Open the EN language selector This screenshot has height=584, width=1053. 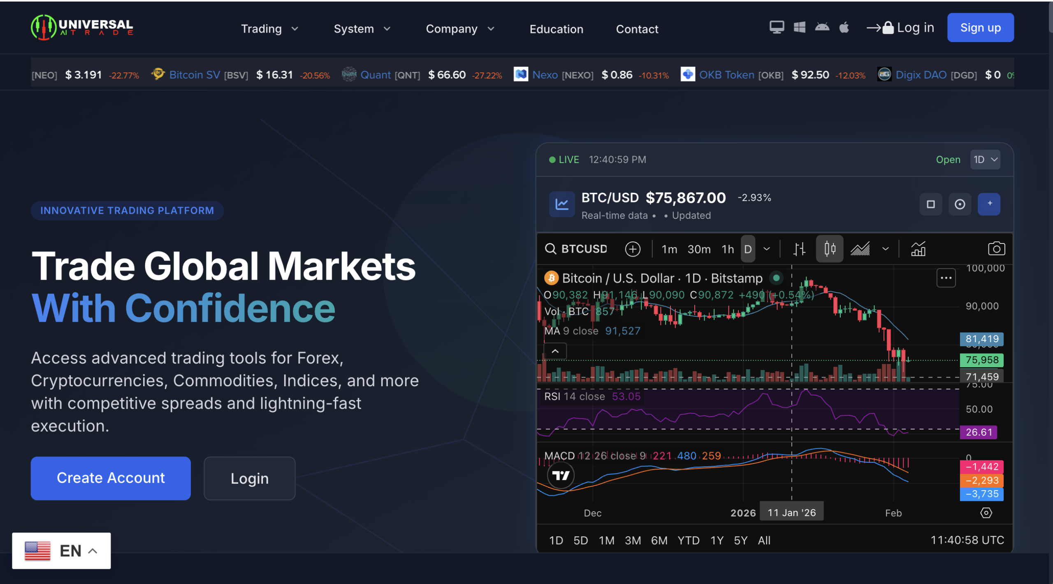pos(62,551)
